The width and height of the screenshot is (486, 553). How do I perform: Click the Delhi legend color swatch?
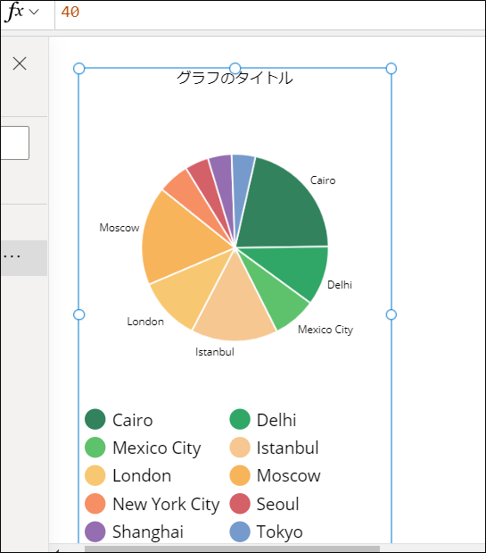tap(240, 419)
